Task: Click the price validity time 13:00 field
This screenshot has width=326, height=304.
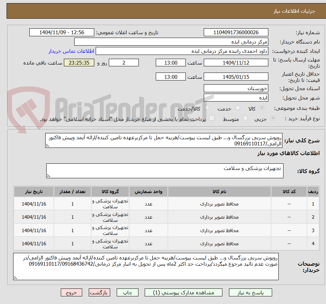Action: (171, 77)
